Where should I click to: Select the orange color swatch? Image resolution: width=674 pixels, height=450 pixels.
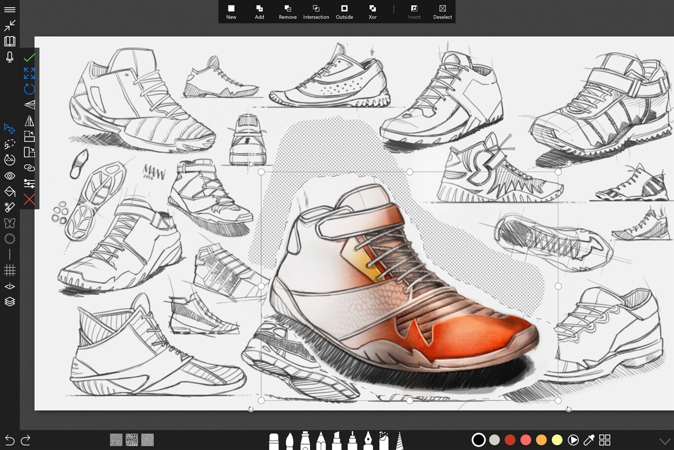pyautogui.click(x=541, y=439)
